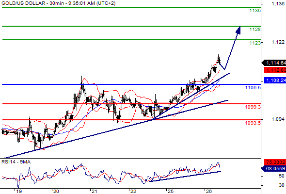The image size is (286, 194).
Task: Select the 1123 resistance level label
Action: [x=255, y=43]
